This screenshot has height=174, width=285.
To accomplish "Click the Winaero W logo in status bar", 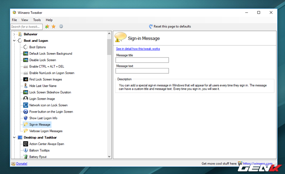I will click(x=240, y=163).
